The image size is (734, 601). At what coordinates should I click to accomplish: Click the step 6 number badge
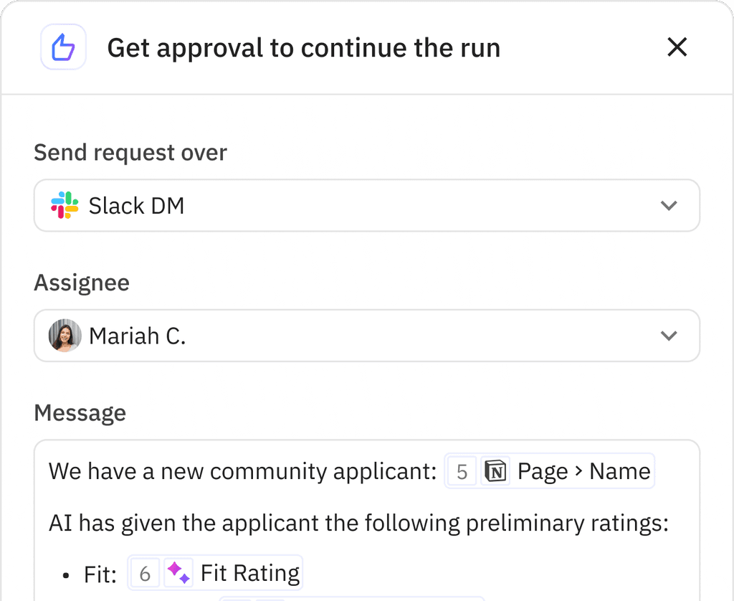145,573
